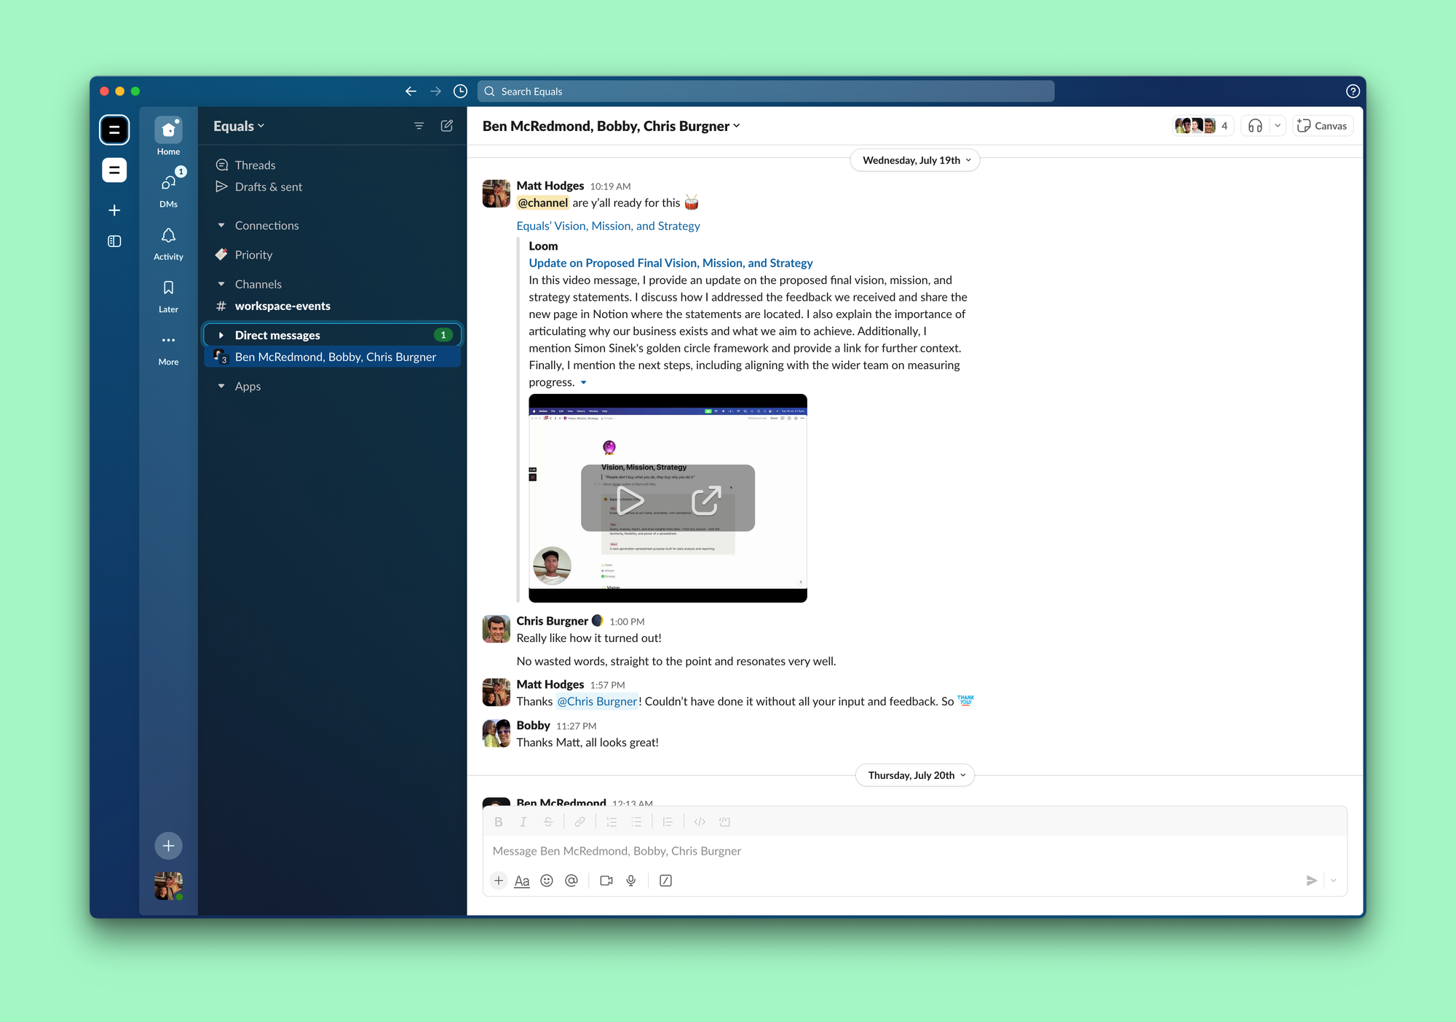Open the slash shortcuts icon

(665, 881)
